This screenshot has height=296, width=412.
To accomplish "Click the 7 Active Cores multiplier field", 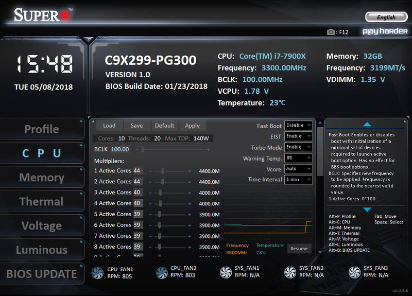I will 138,236.
